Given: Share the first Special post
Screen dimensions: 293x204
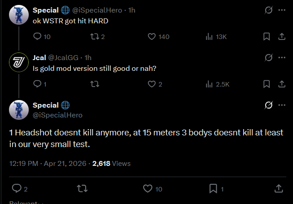Looking at the screenshot, I should tap(281, 36).
